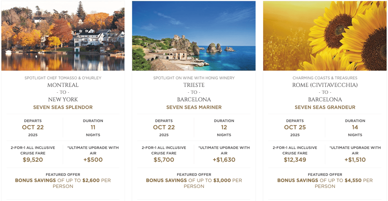The image size is (388, 201).
Task: Open the $4,550 bonus savings featured offer
Action: [x=325, y=181]
